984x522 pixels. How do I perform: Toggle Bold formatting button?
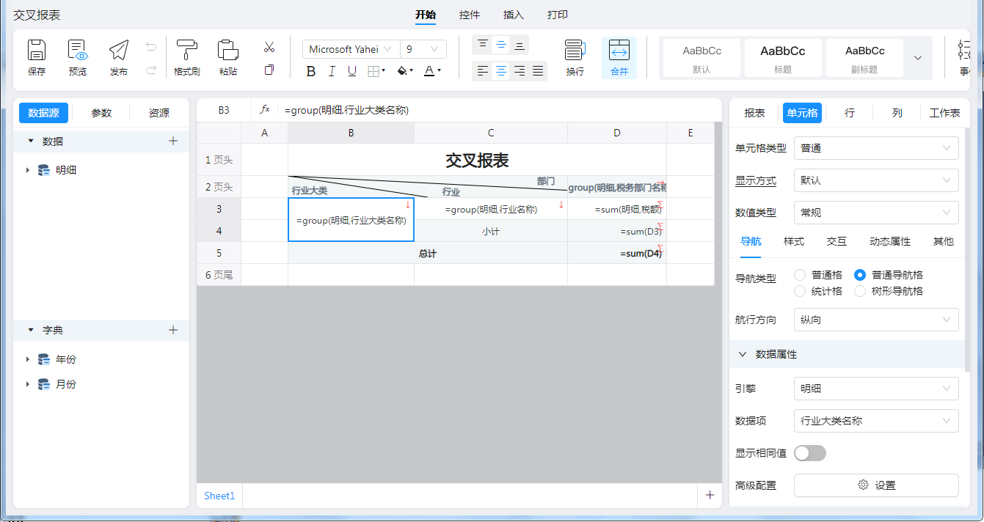coord(311,71)
